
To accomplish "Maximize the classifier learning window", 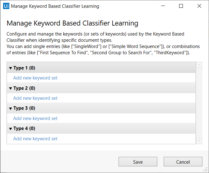I will (x=181, y=6).
